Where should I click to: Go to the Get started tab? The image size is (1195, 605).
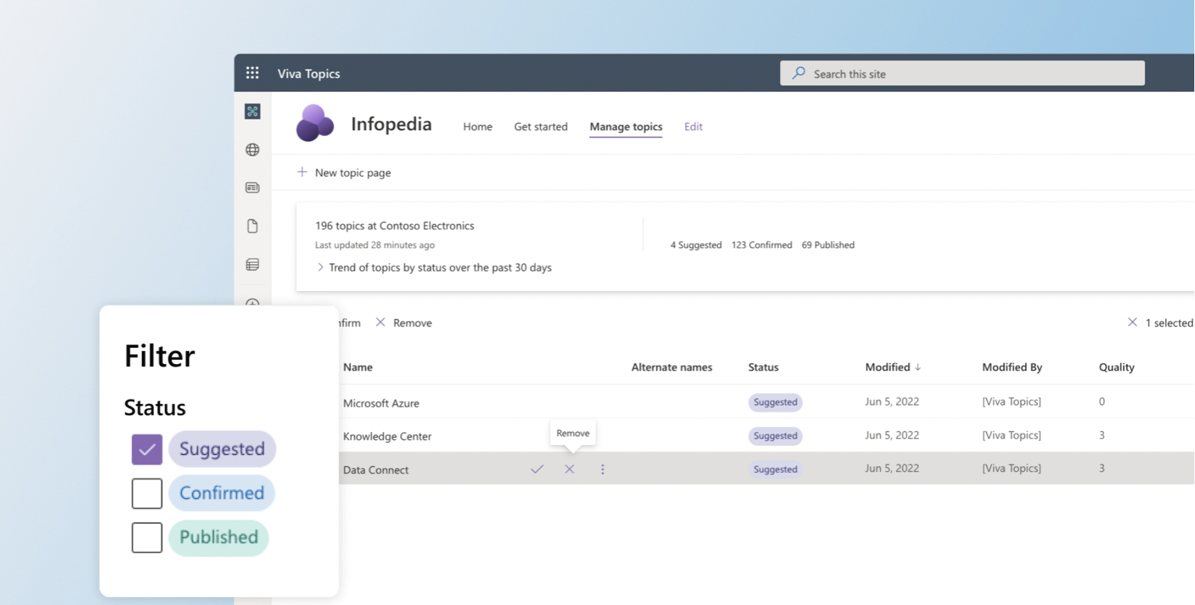(540, 127)
